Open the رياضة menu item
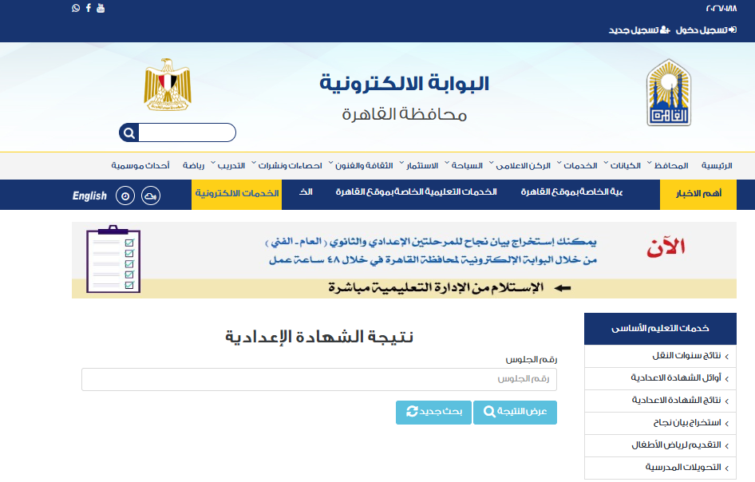 (194, 166)
